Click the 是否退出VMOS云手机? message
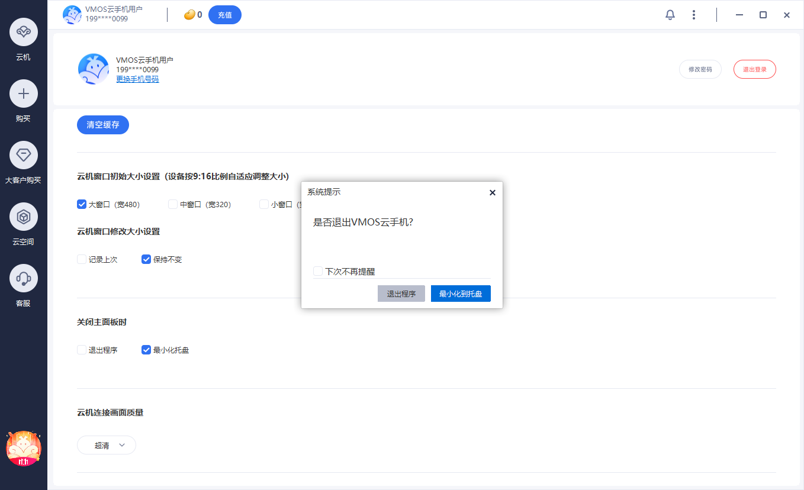Viewport: 804px width, 490px height. pyautogui.click(x=363, y=222)
